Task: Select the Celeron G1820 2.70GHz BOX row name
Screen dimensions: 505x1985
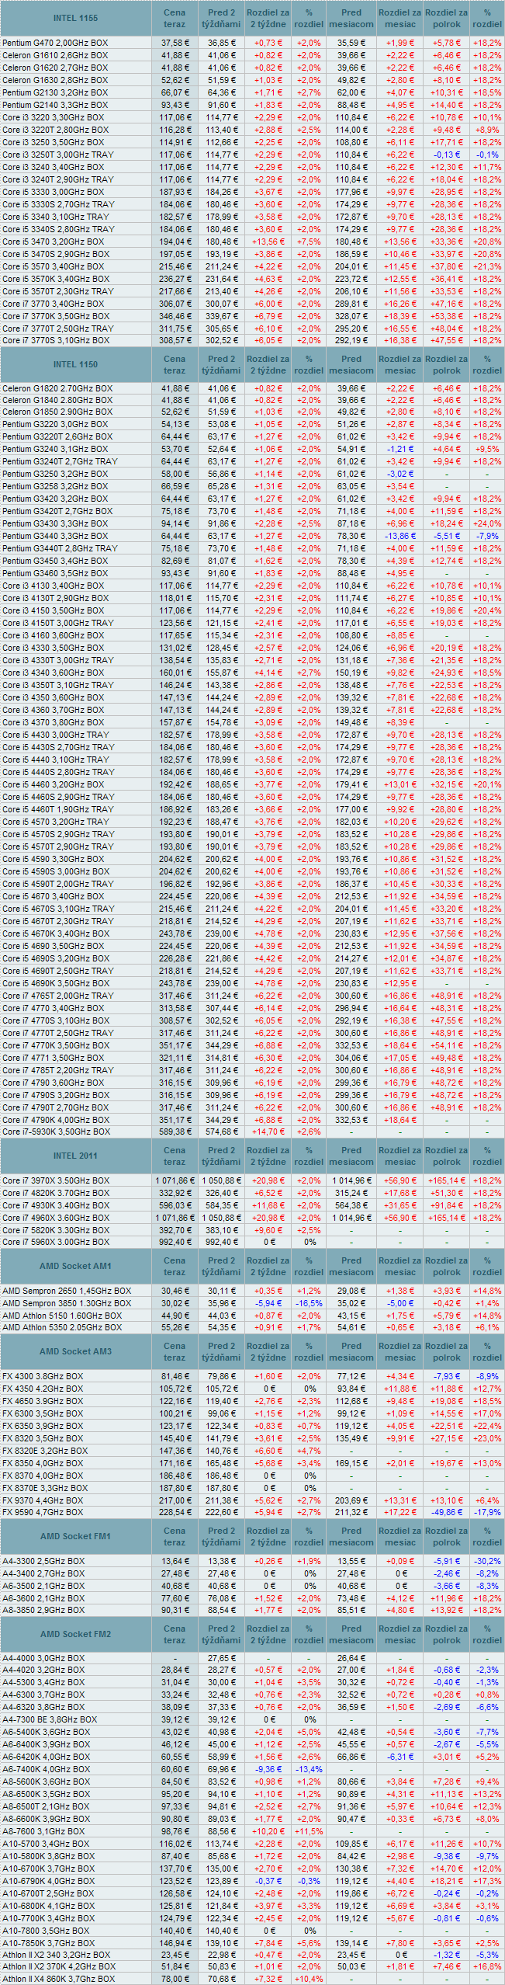Action: point(57,388)
